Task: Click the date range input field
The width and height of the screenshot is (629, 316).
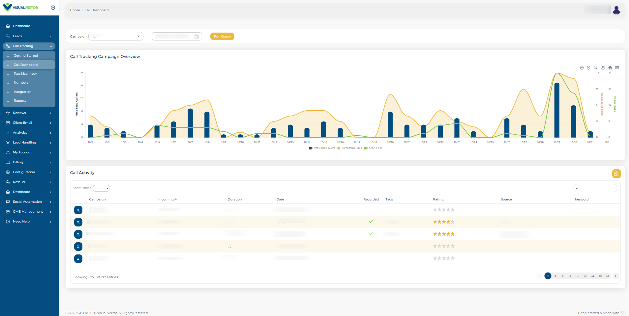Action: pyautogui.click(x=177, y=36)
